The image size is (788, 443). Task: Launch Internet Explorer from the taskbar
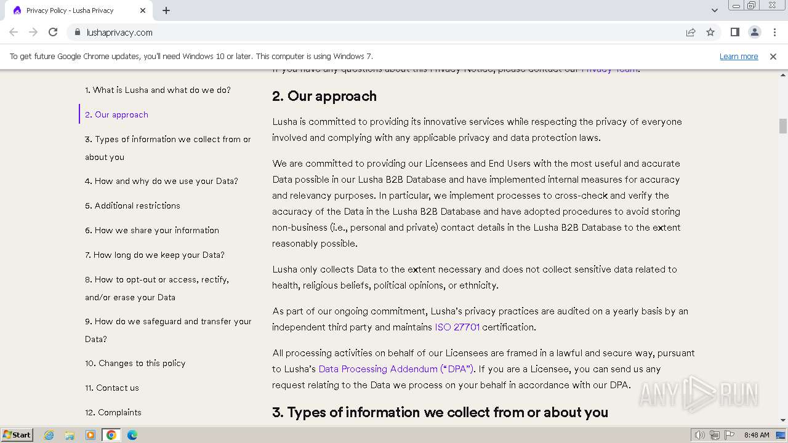[49, 435]
